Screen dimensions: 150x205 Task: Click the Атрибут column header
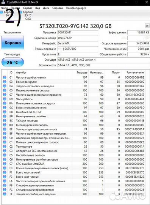[43, 73]
